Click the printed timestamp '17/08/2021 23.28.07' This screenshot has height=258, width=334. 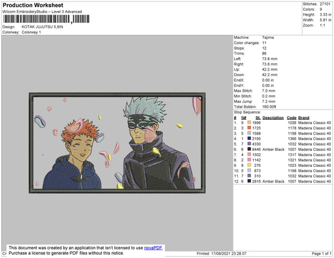[x=229, y=254]
